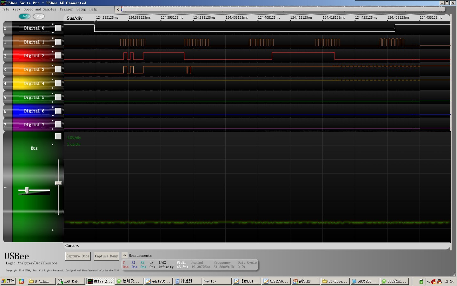
Task: Click the small x on Digital 7 row
Action: point(53,121)
